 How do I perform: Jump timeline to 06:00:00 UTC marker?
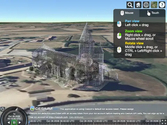click(61, 121)
